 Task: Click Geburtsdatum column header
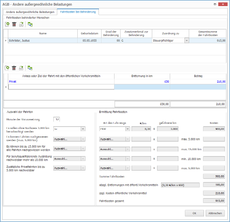(x=89, y=33)
